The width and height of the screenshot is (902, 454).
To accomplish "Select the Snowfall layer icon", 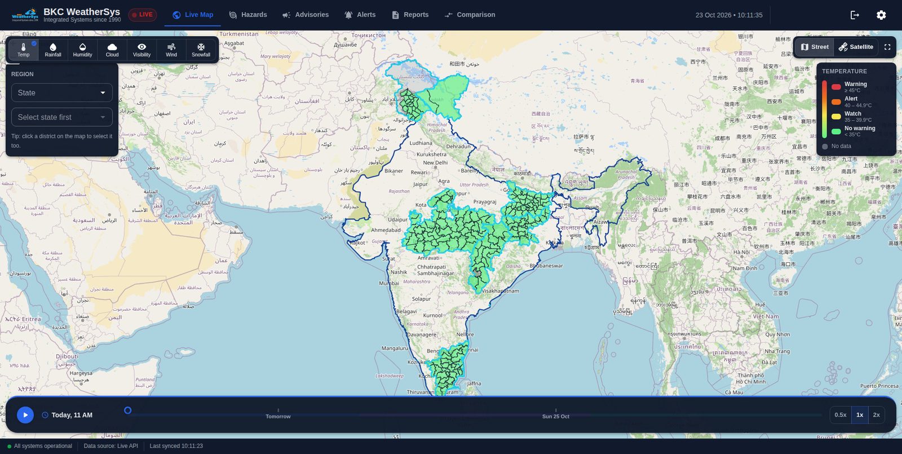I will tap(201, 50).
